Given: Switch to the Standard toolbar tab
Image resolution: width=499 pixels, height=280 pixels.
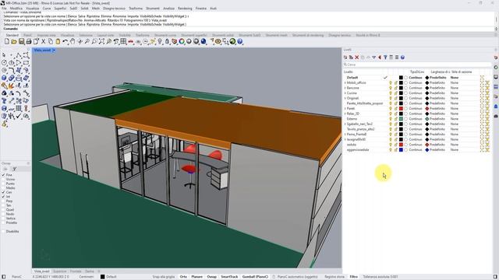Looking at the screenshot, I should (x=12, y=35).
